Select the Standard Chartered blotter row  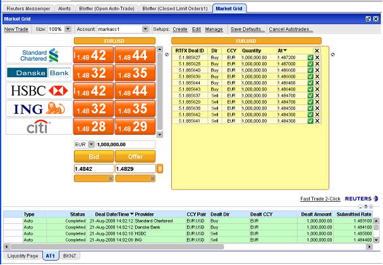(x=188, y=221)
